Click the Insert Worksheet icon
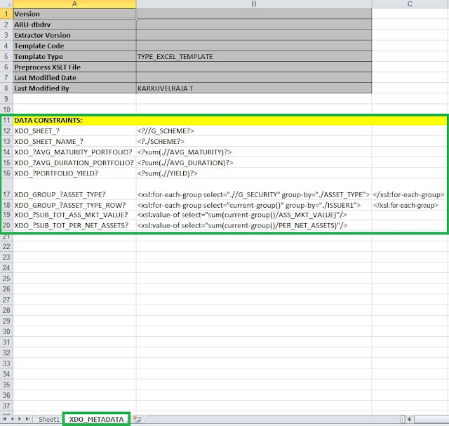449x426 pixels. coord(138,420)
